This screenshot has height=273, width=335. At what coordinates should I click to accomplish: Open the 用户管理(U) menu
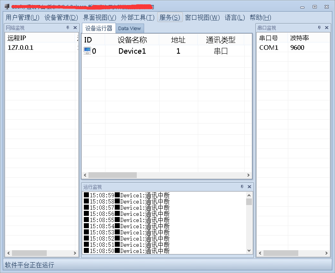click(22, 17)
